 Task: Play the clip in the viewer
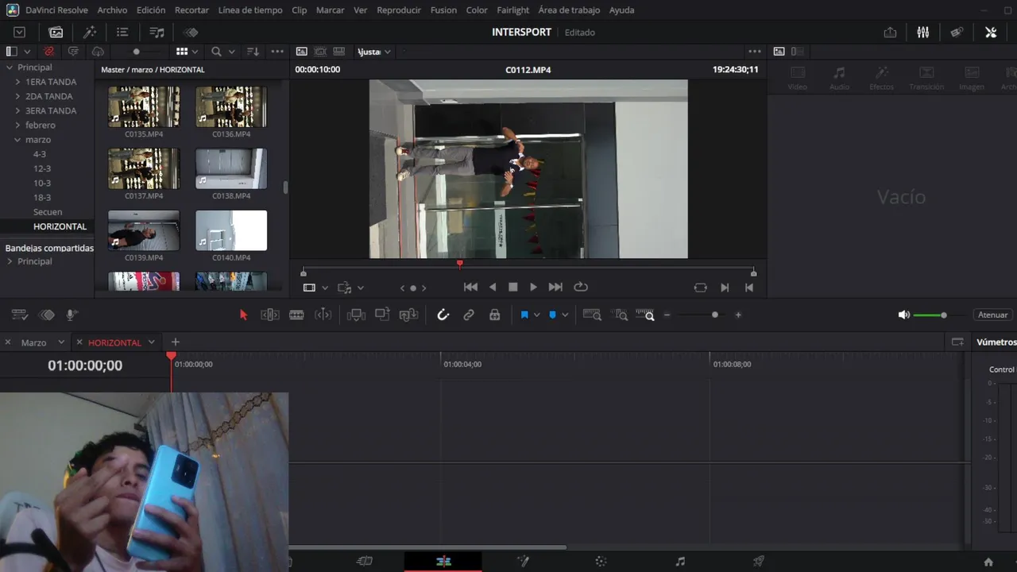click(533, 287)
